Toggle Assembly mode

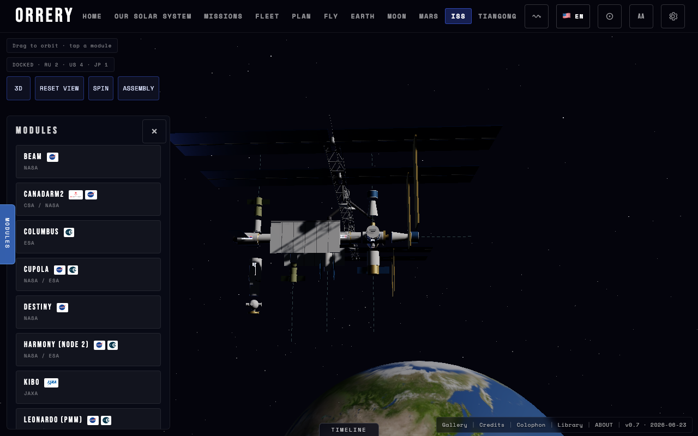[x=139, y=88]
